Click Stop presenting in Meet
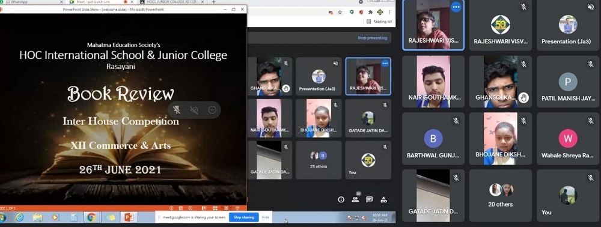This screenshot has width=601, height=227. click(x=372, y=38)
